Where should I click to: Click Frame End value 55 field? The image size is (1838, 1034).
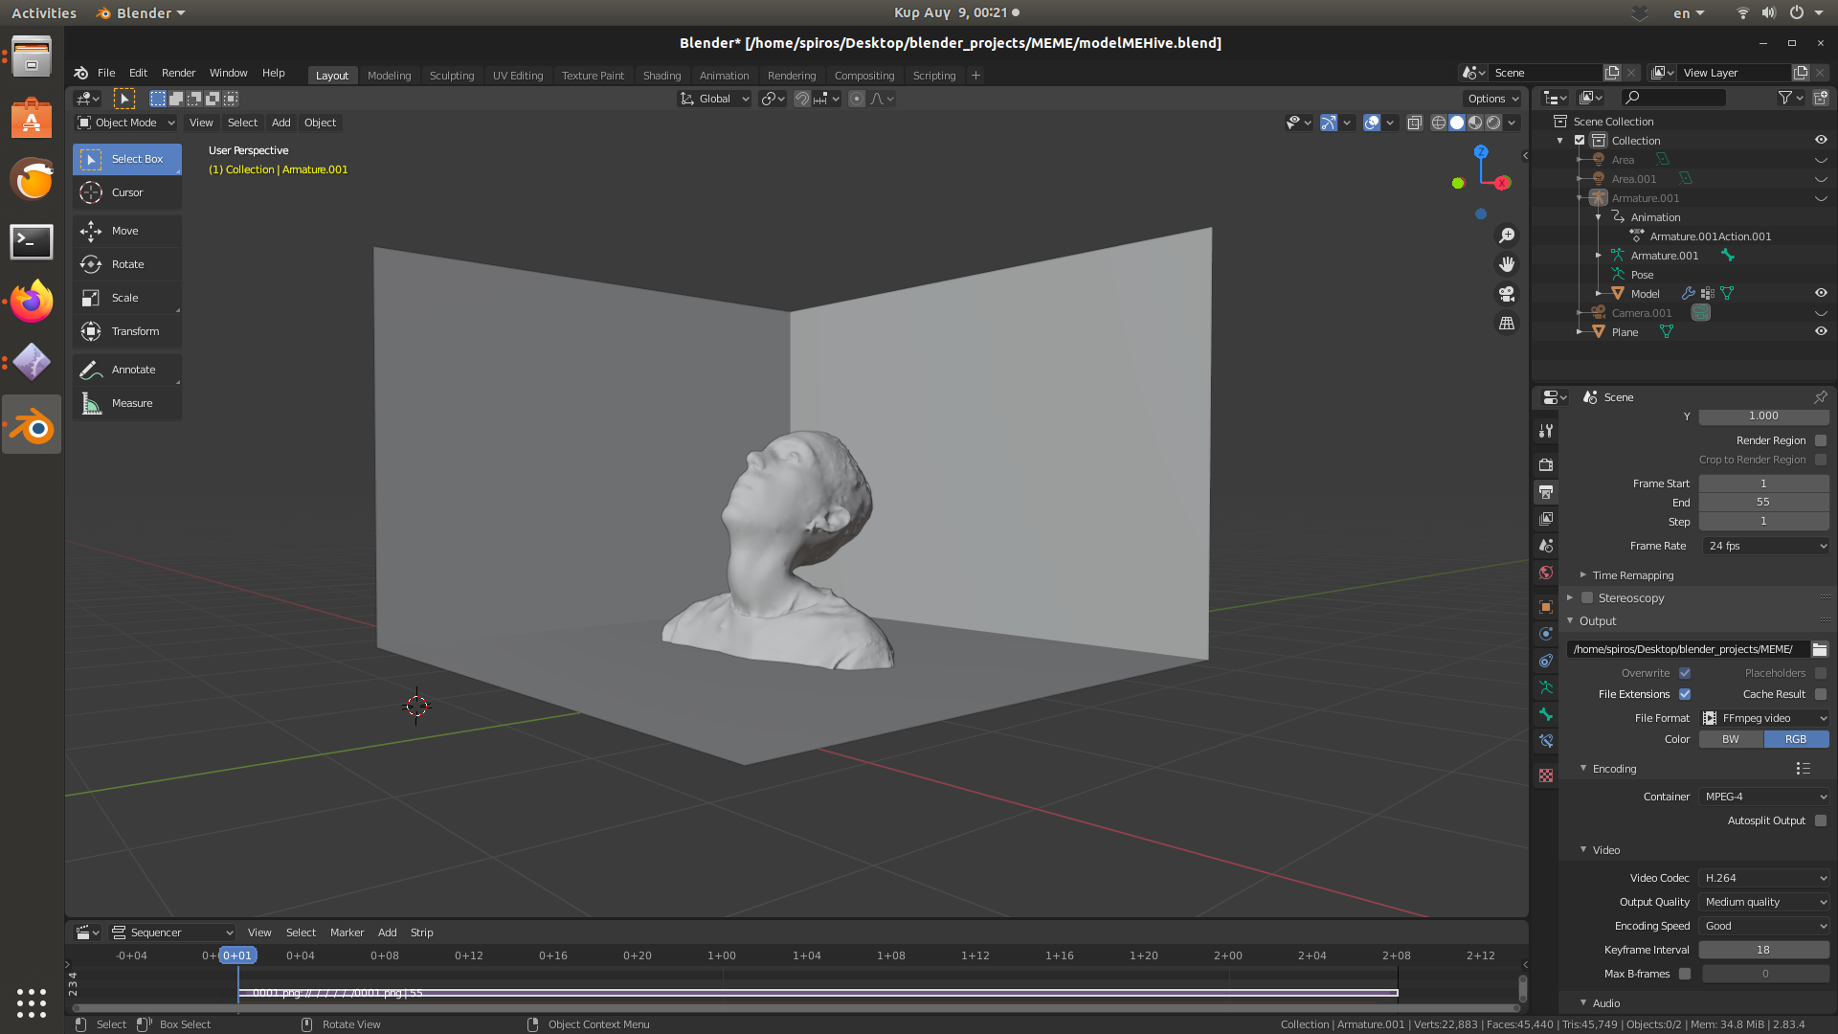(x=1763, y=503)
